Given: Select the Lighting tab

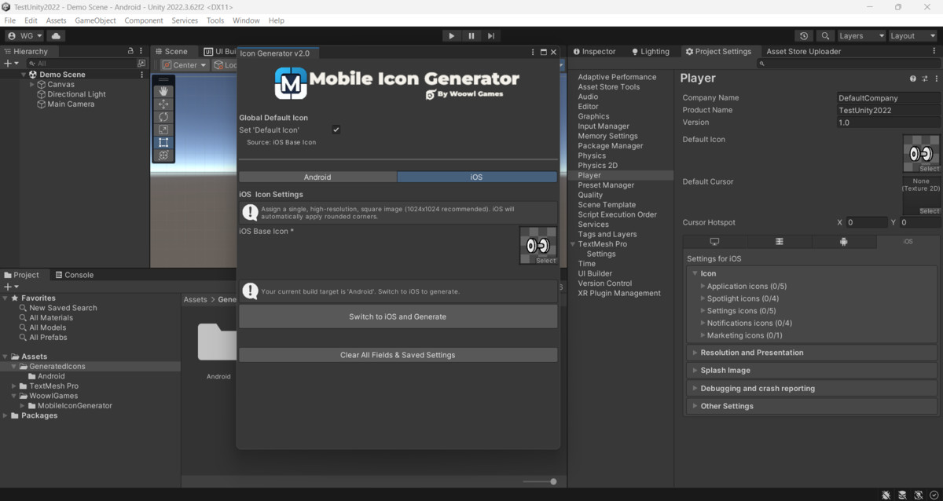Looking at the screenshot, I should click(x=651, y=51).
